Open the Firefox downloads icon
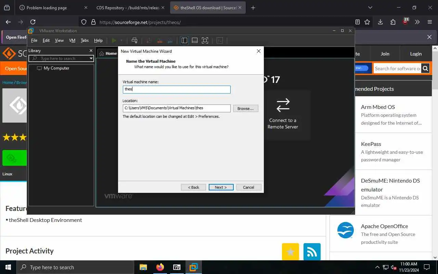The height and width of the screenshot is (274, 438). point(380,22)
